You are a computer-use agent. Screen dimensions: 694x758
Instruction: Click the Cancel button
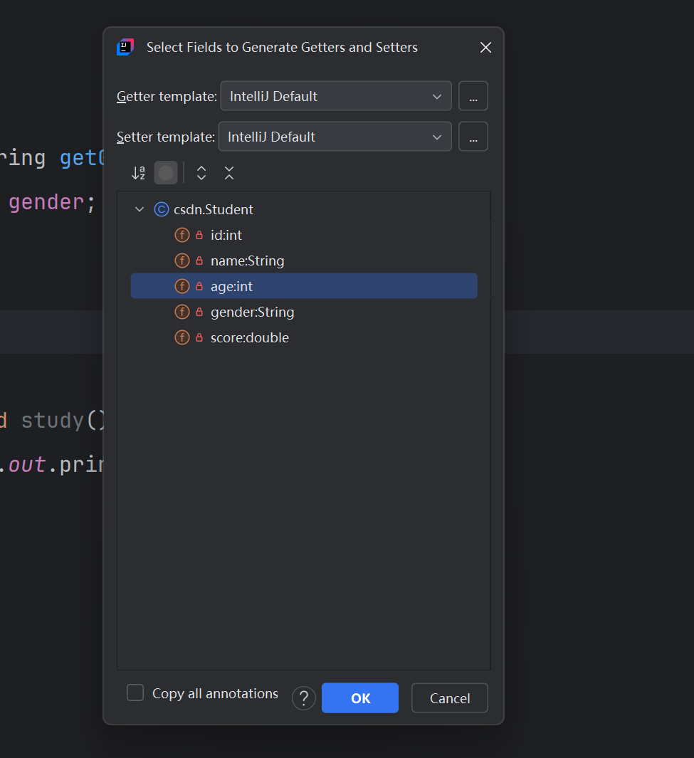tap(450, 698)
